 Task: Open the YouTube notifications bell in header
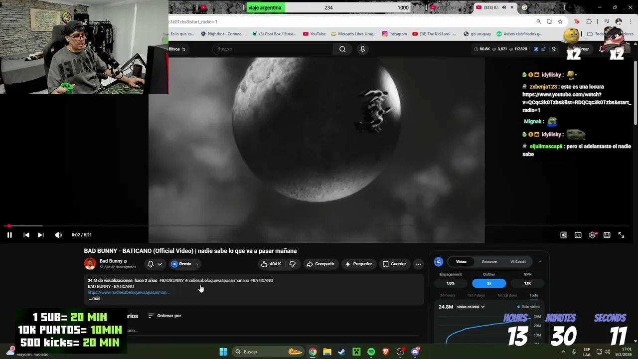[602, 49]
